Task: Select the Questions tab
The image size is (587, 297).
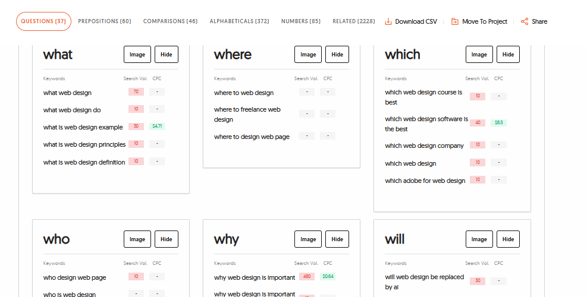Action: click(x=43, y=21)
